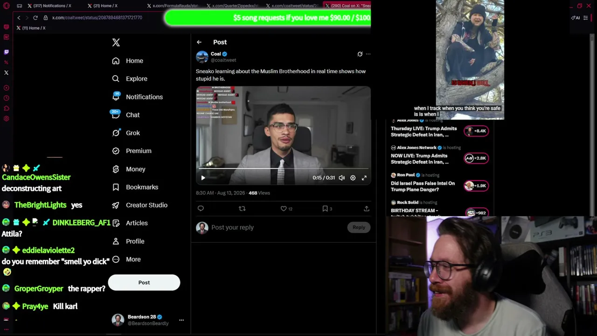This screenshot has width=597, height=336.
Task: Bookmark the post with 3 bookmarks
Action: 325,209
